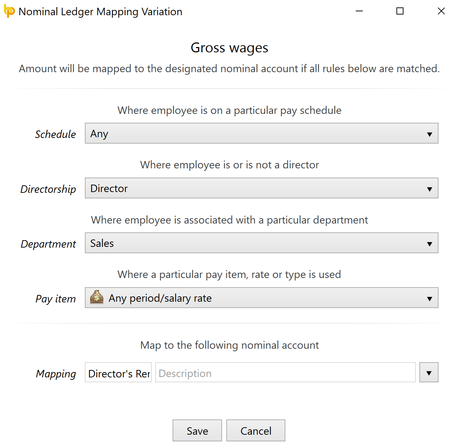
Task: Expand the Pay item dropdown
Action: click(x=261, y=298)
